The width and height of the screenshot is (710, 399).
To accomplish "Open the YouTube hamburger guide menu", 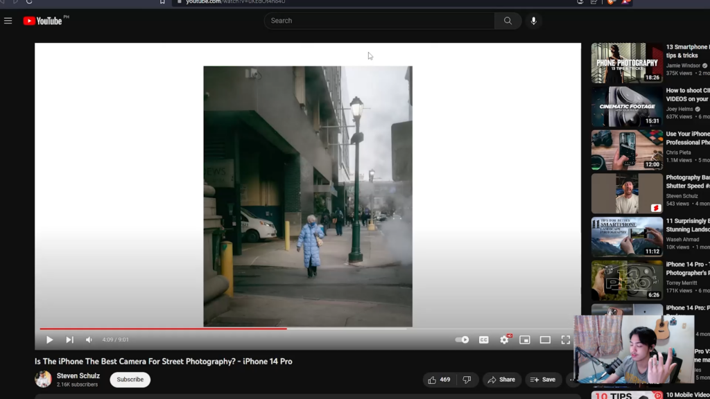I will [8, 21].
